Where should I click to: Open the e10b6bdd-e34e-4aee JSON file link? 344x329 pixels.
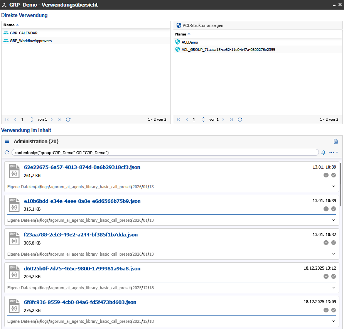(x=82, y=201)
